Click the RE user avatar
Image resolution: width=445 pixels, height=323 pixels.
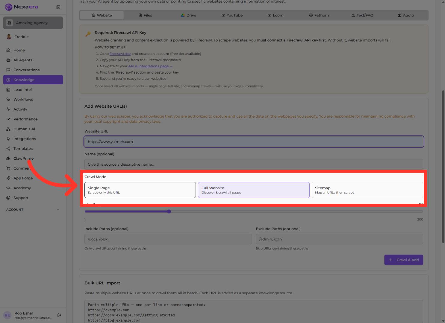pyautogui.click(x=7, y=315)
